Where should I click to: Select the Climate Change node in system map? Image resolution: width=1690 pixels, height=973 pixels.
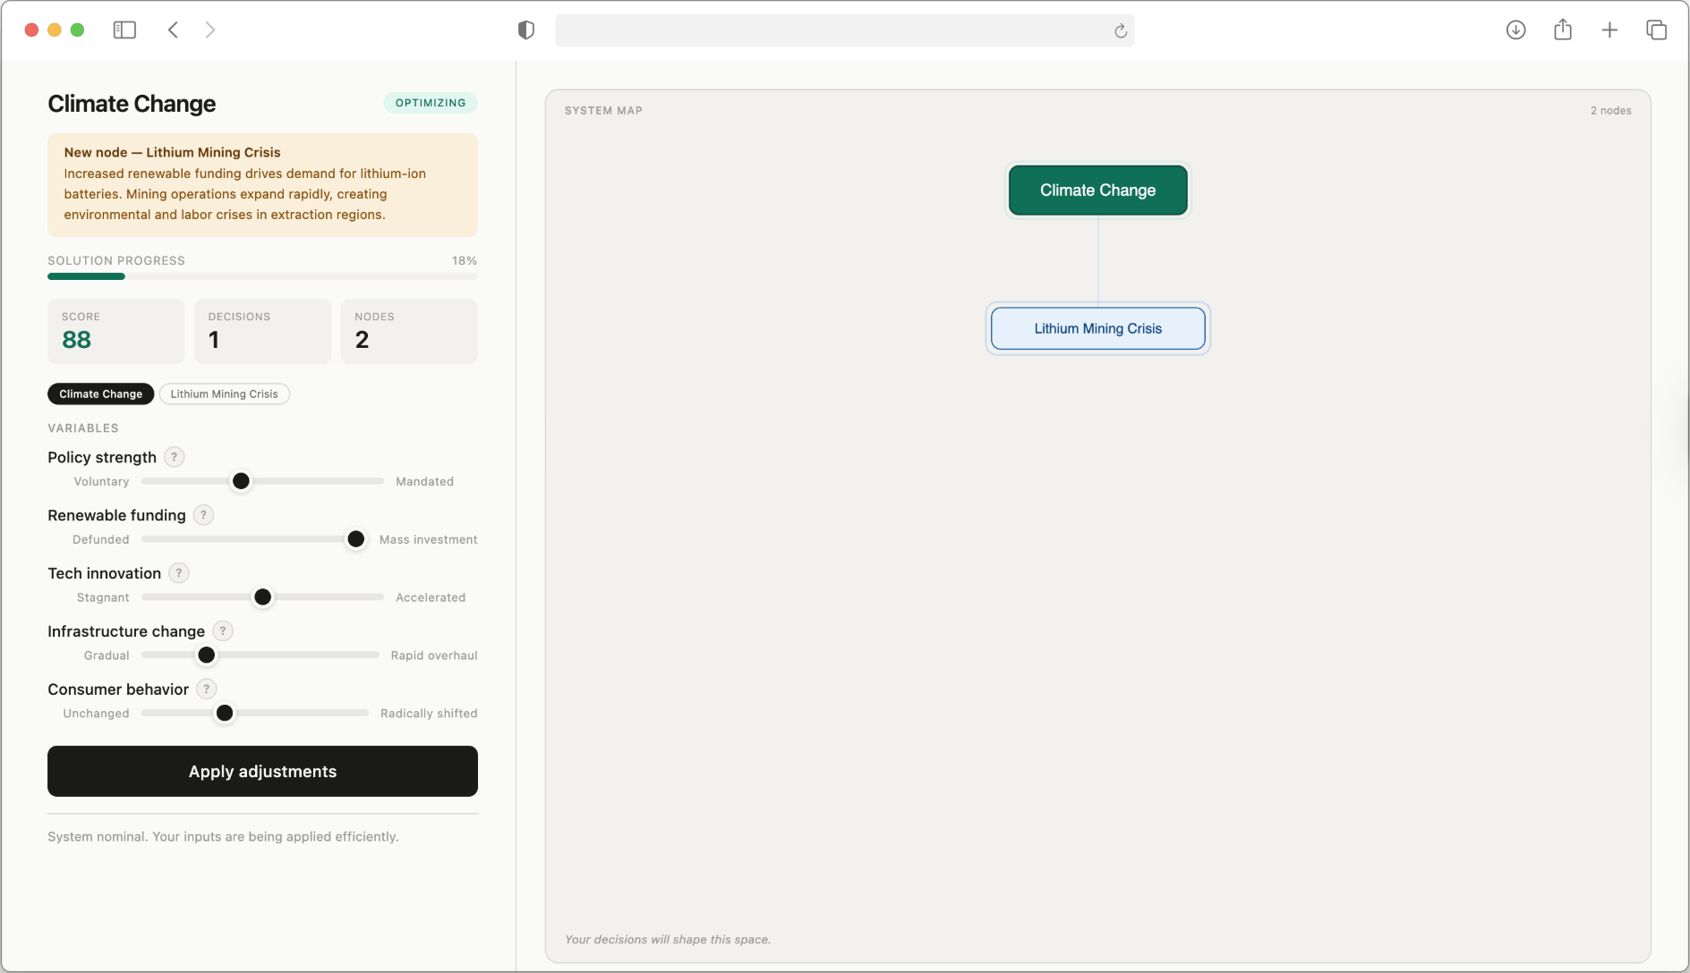[x=1098, y=190]
